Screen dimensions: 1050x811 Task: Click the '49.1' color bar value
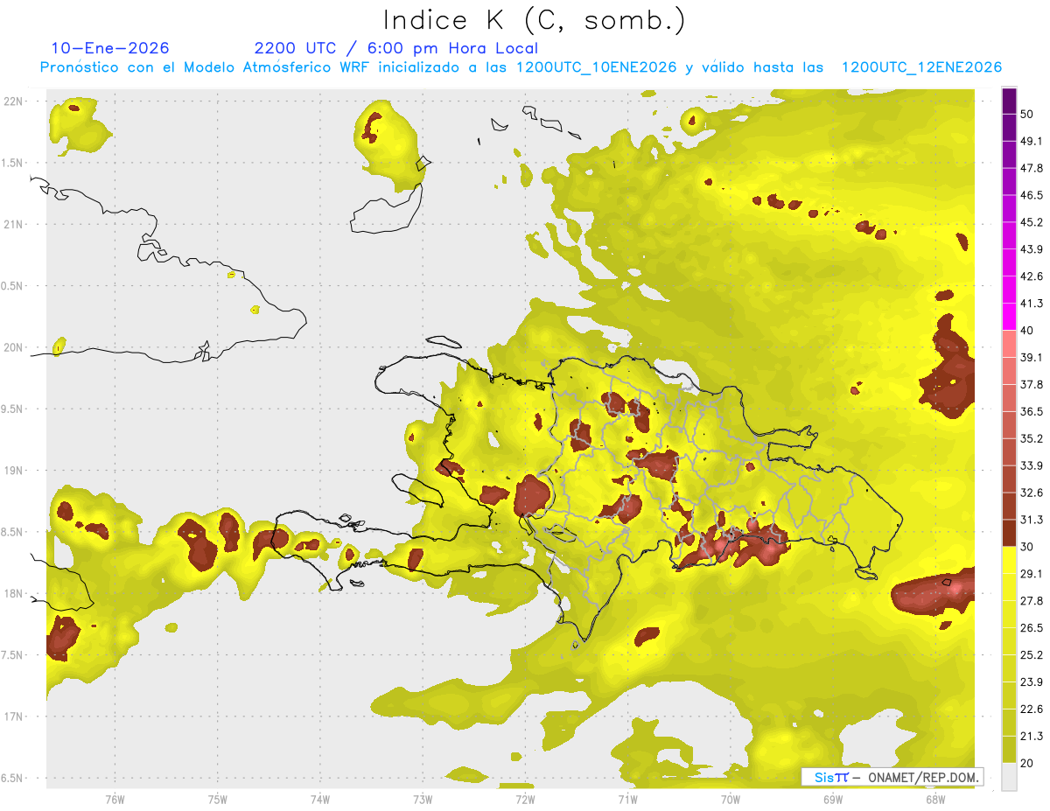coord(1032,141)
